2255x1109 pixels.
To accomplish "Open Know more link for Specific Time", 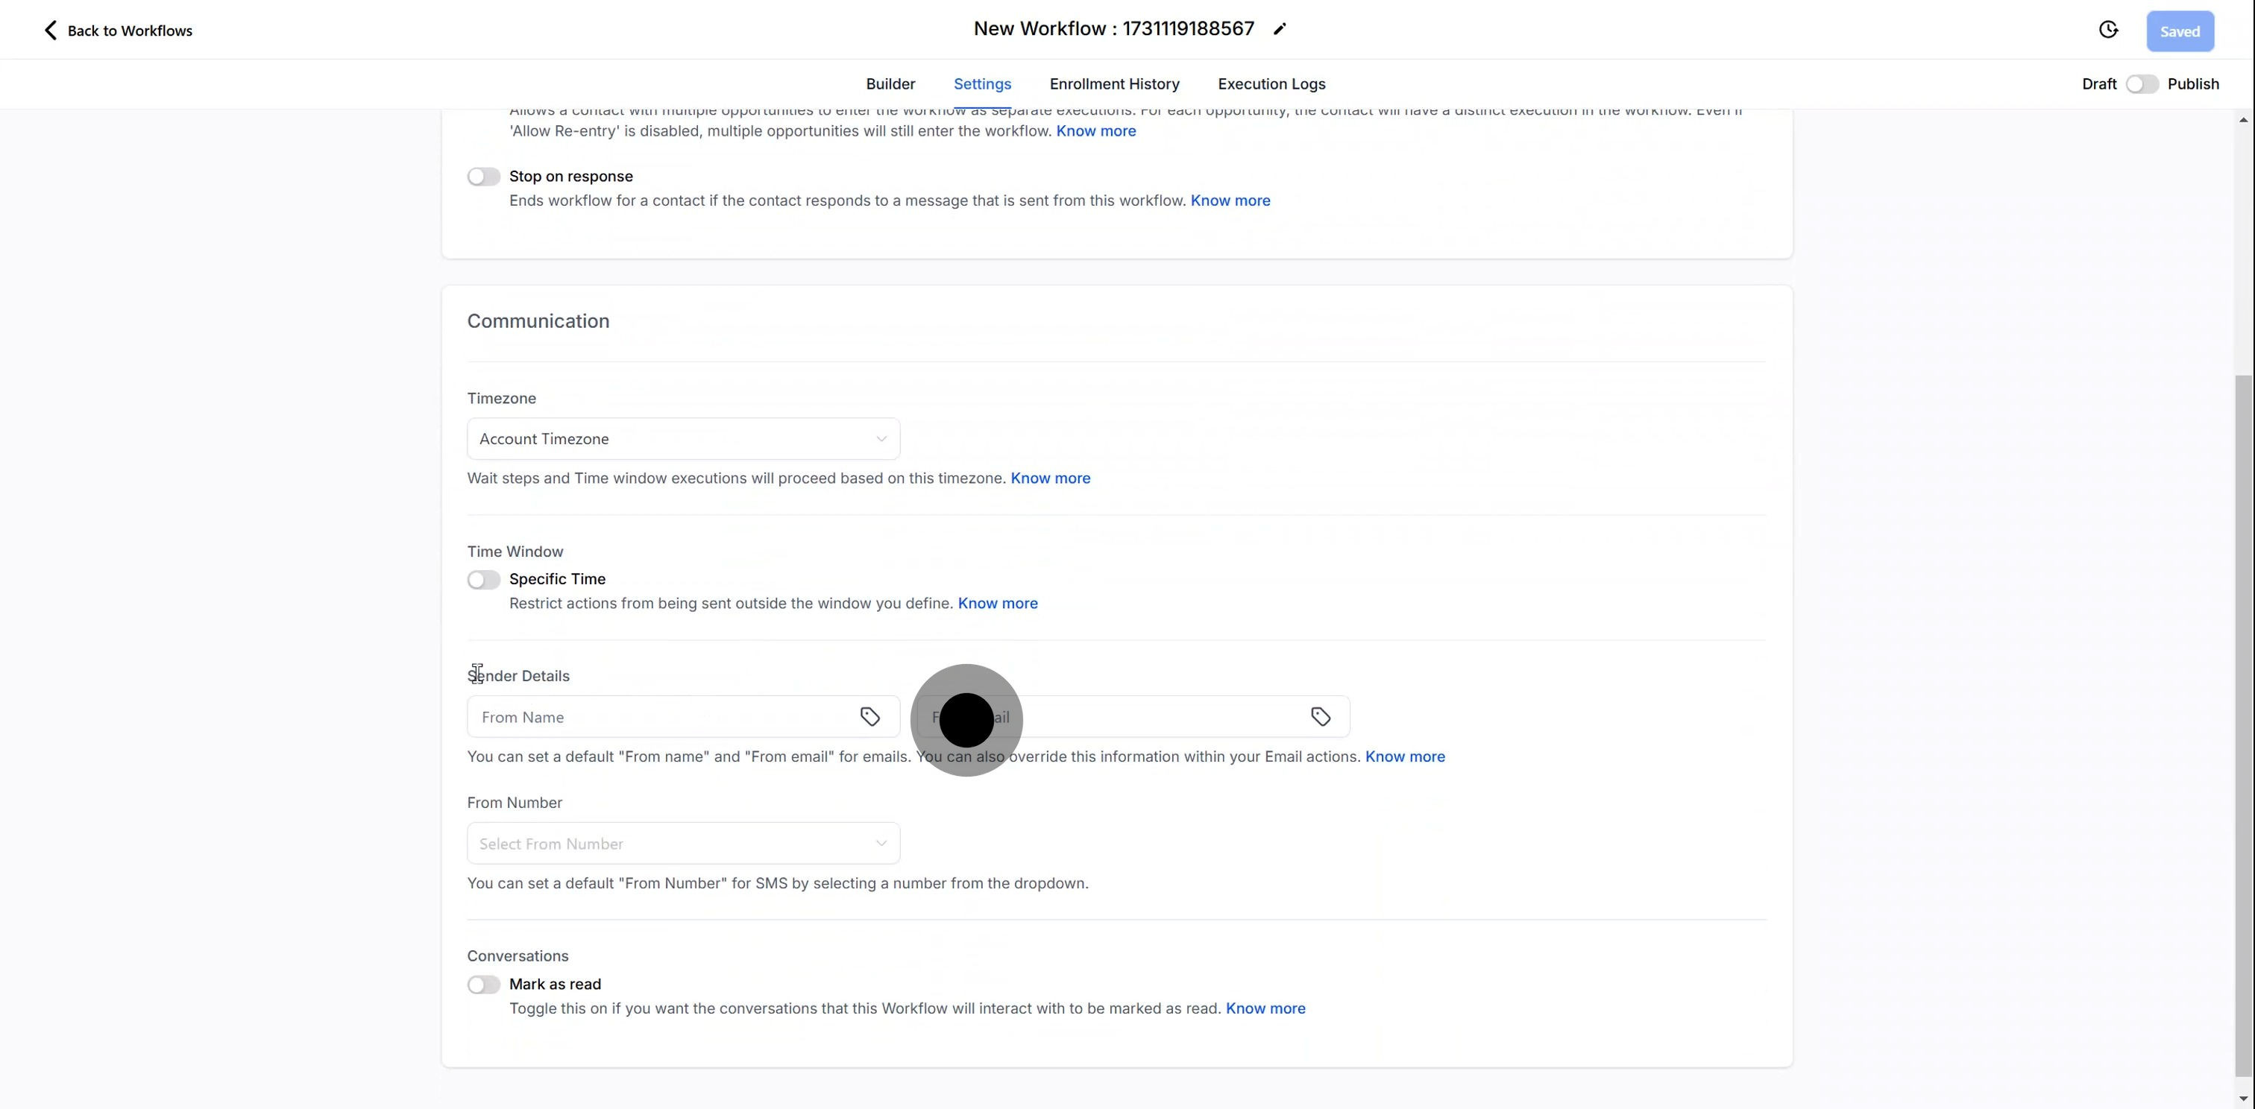I will coord(998,604).
